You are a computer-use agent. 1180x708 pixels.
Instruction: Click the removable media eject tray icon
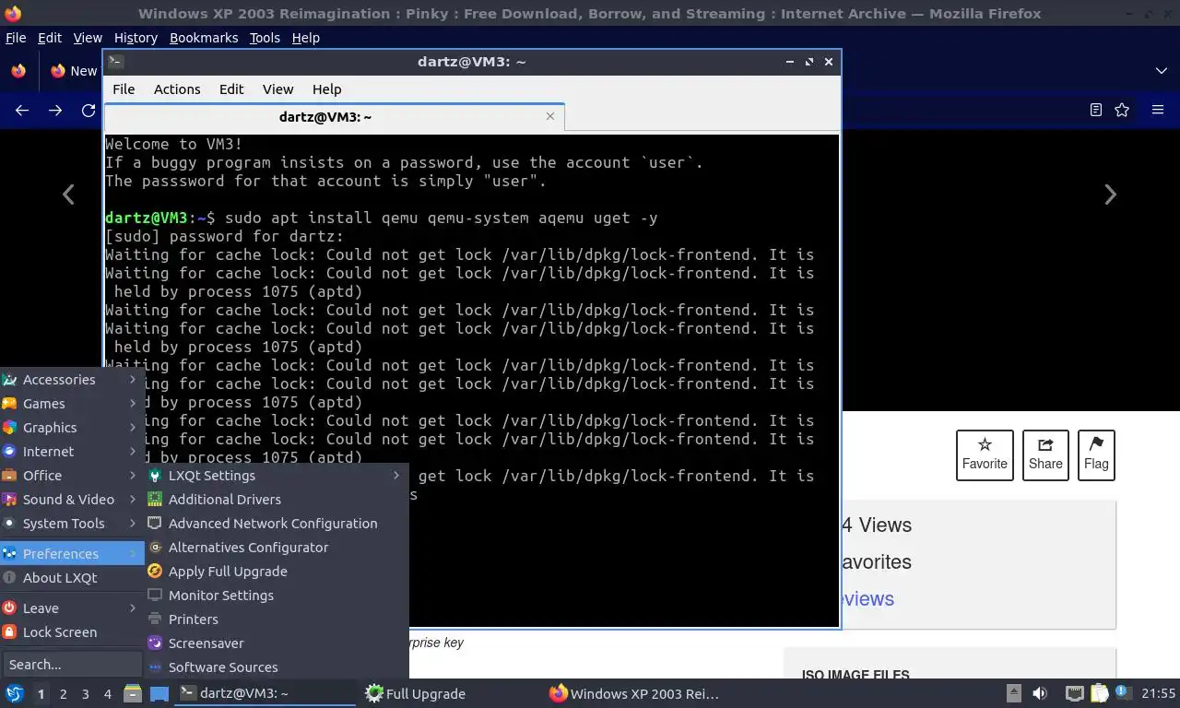(x=1013, y=693)
